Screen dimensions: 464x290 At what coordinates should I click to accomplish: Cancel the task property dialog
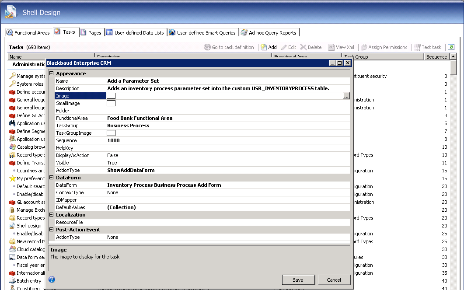334,280
